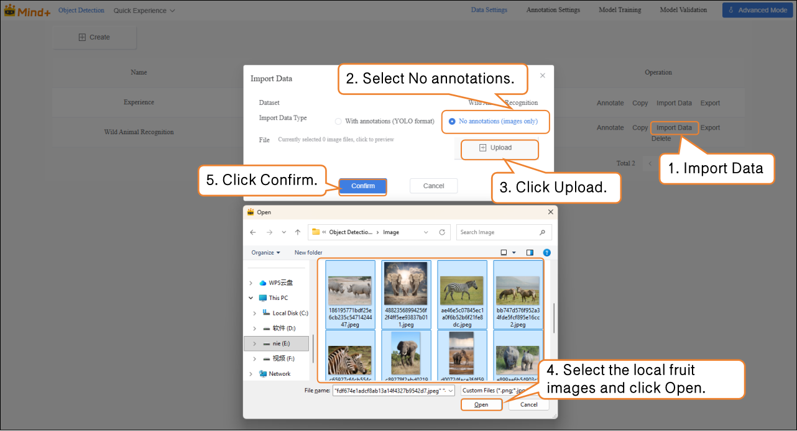Viewport: 797px width, 431px height.
Task: Open the Quick Experience dropdown
Action: coord(144,11)
